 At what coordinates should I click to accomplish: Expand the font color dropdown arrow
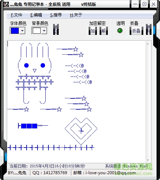point(23,31)
